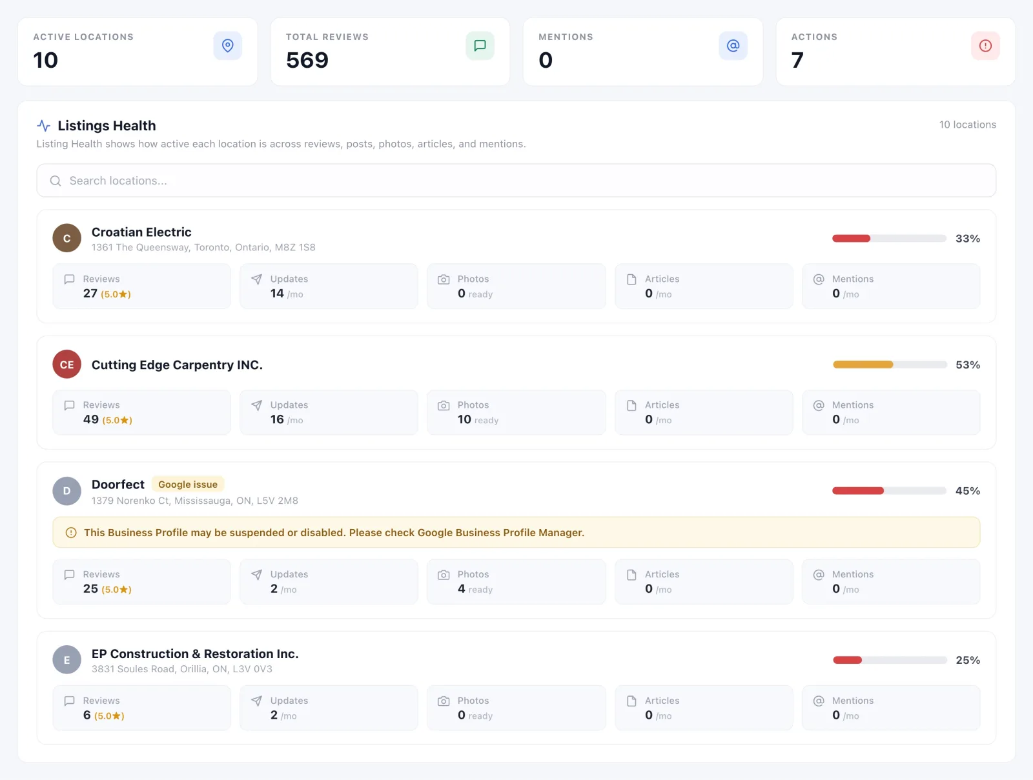This screenshot has height=780, width=1033.
Task: Click the Croatian Electric avatar icon
Action: [66, 239]
